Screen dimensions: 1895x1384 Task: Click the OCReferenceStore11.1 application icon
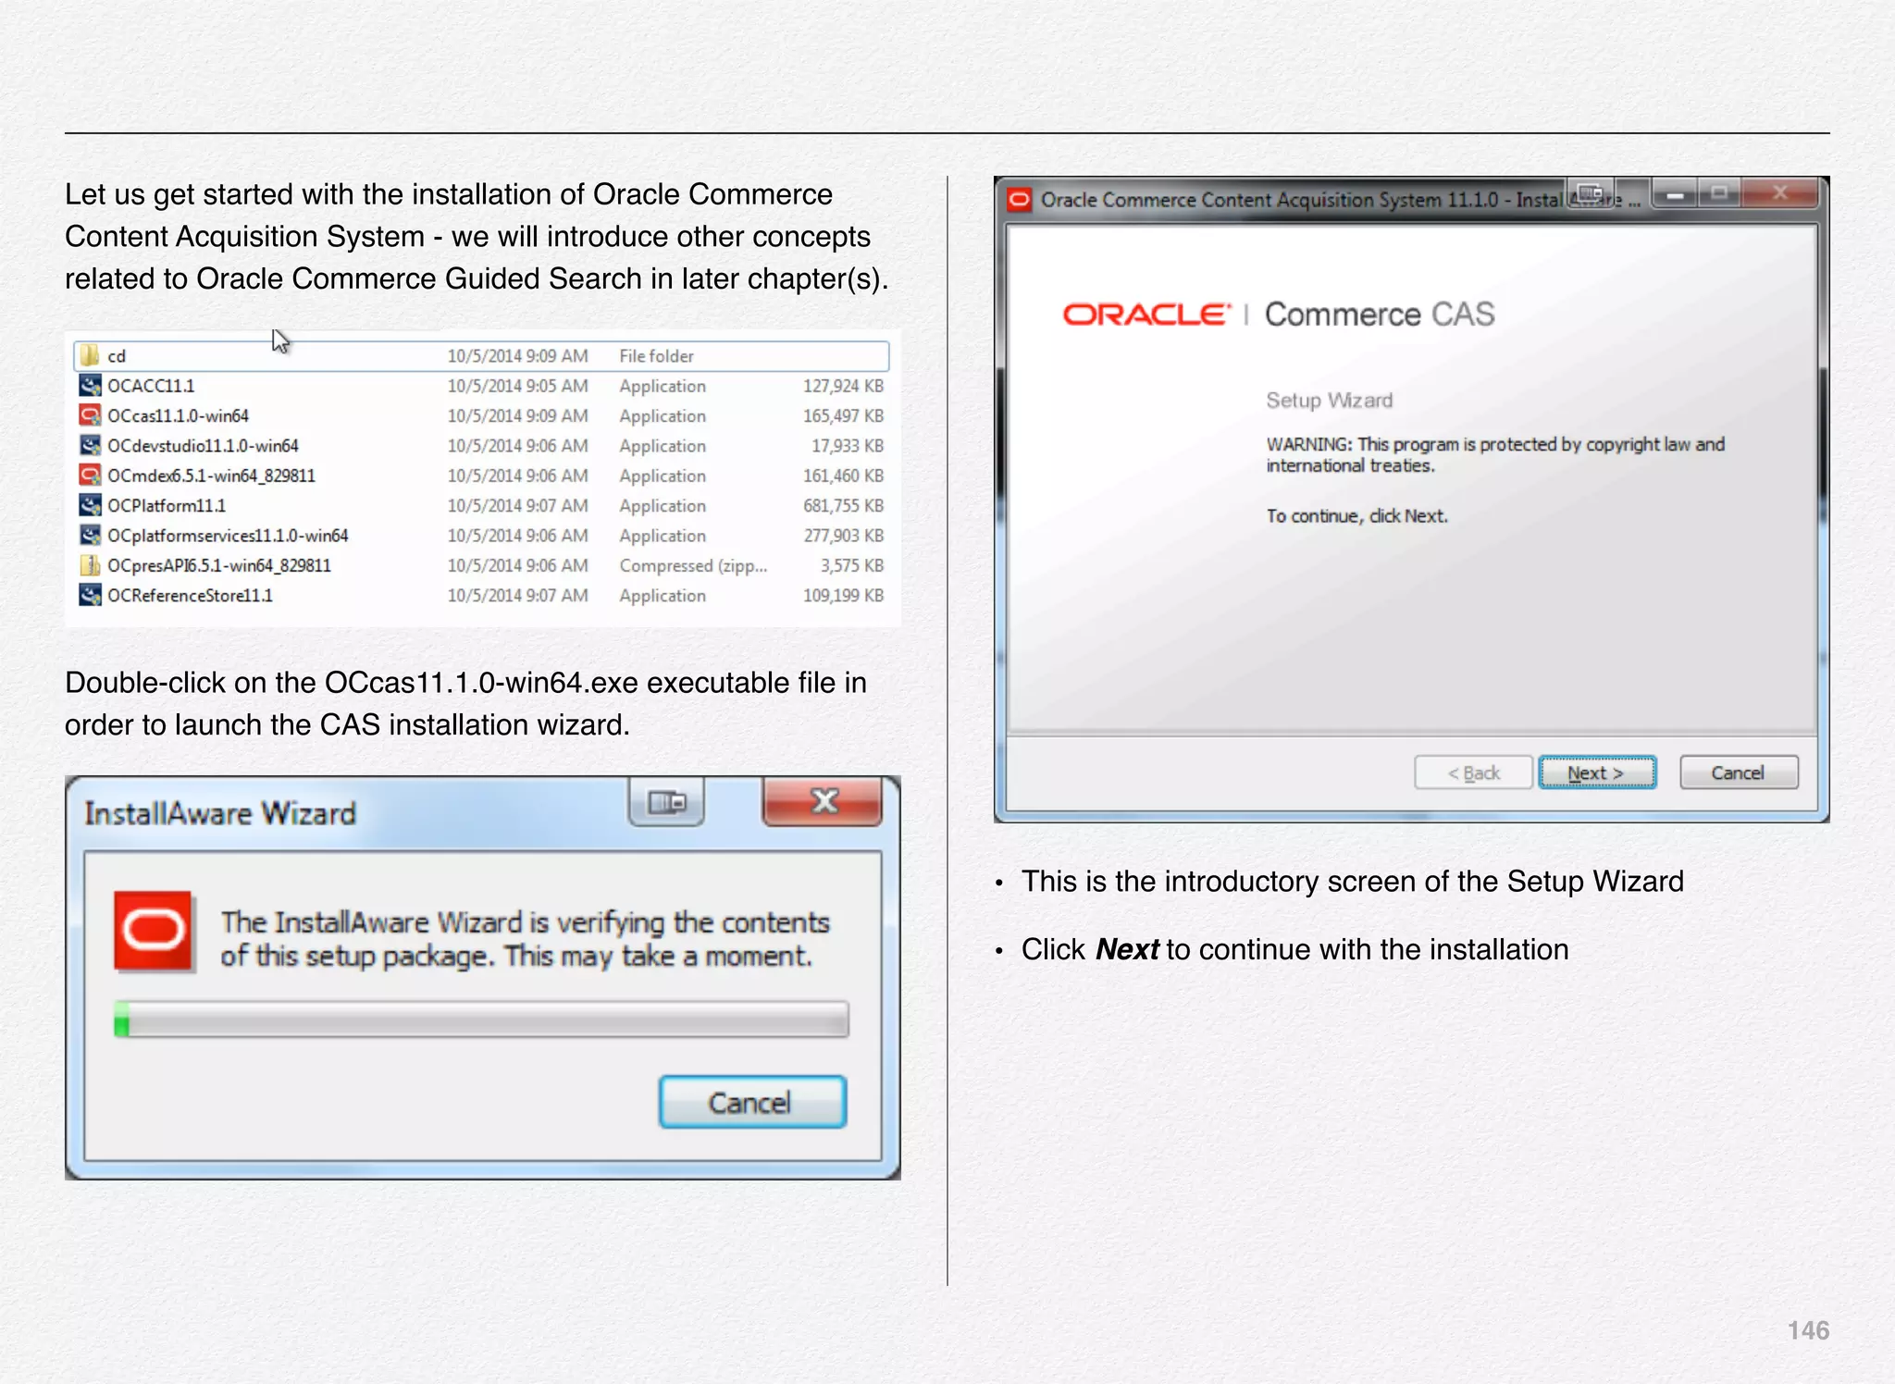click(x=90, y=595)
